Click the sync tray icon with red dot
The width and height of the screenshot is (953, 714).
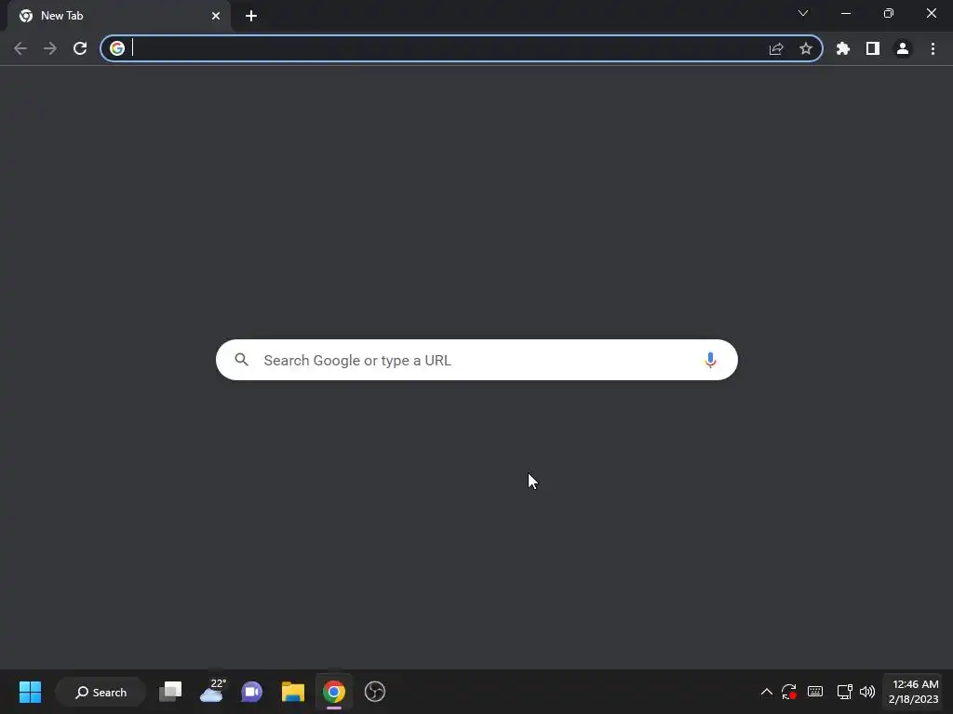point(789,692)
